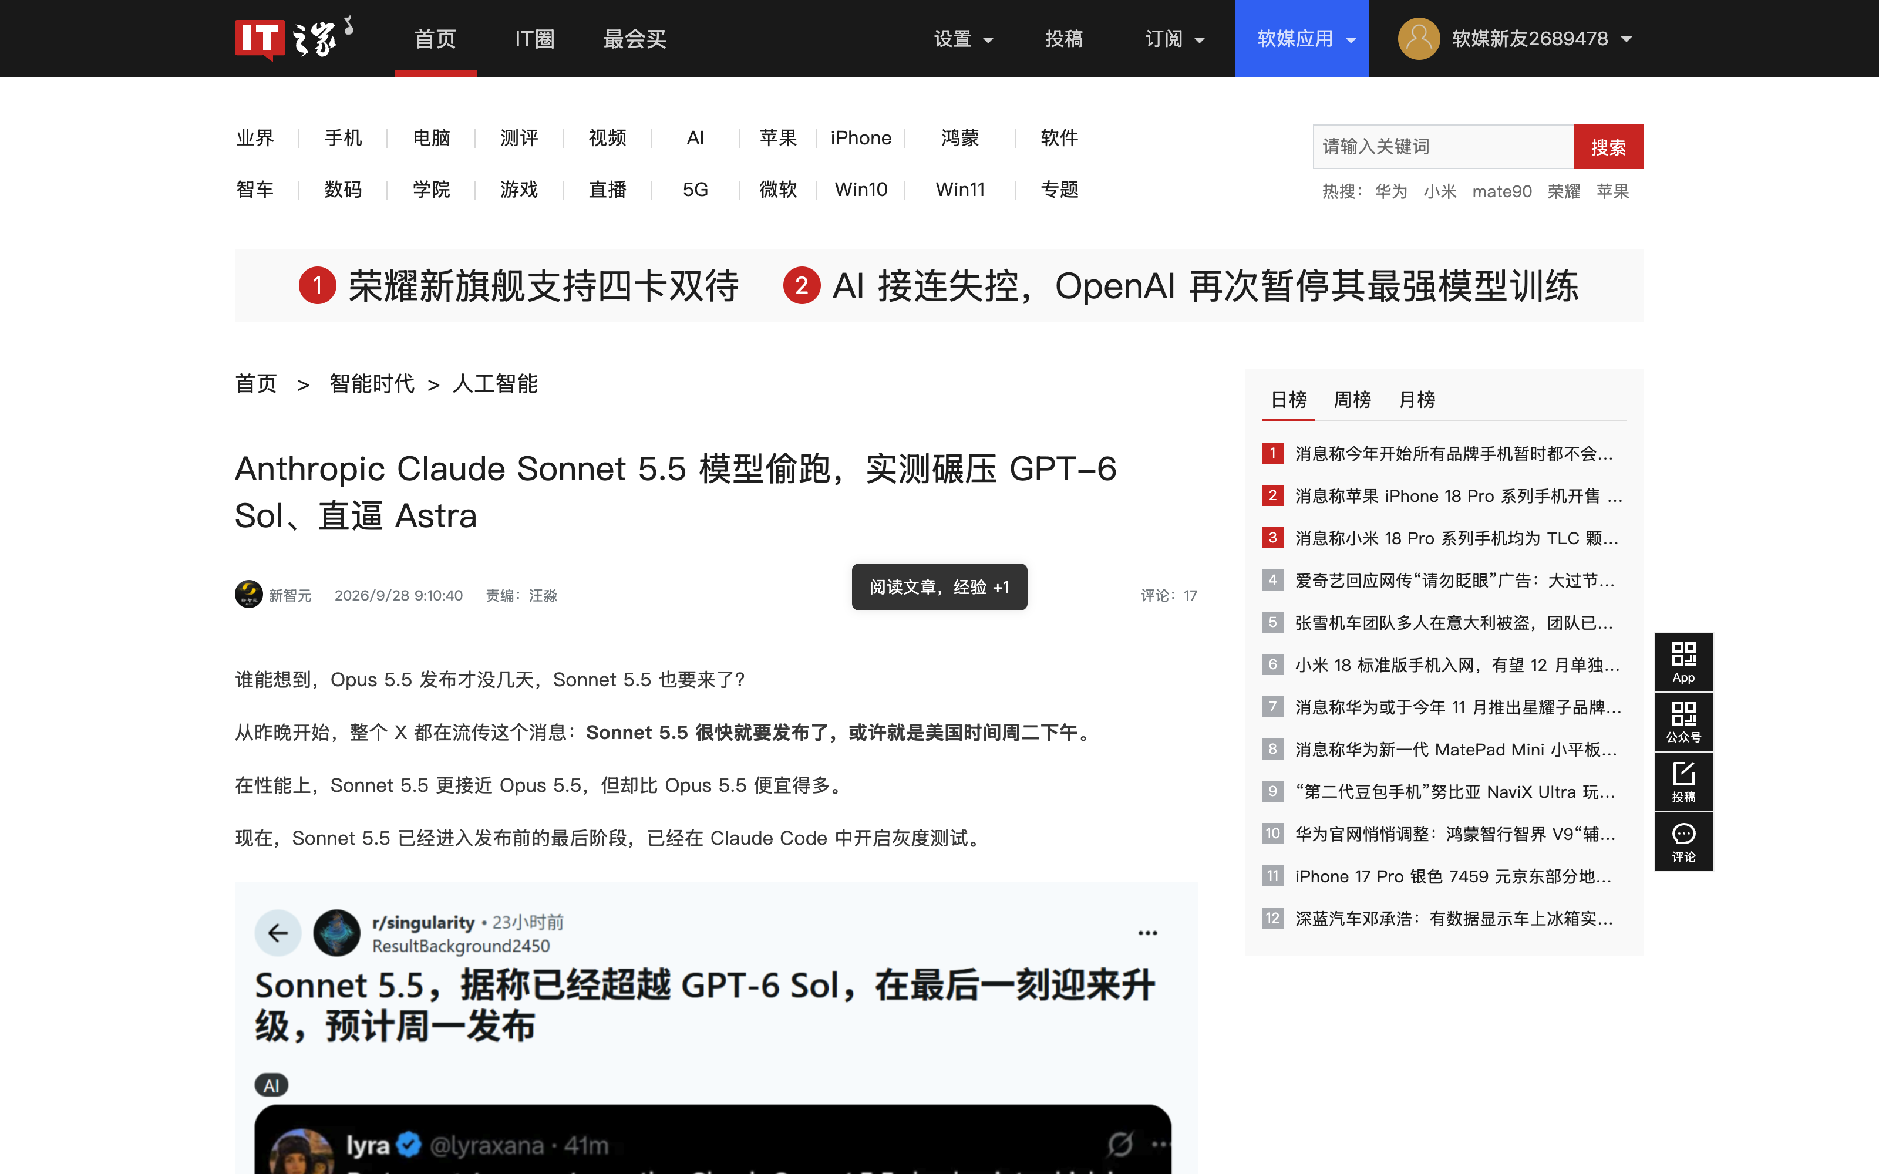This screenshot has height=1174, width=1879.
Task: Open the Win11 category link
Action: 959,190
